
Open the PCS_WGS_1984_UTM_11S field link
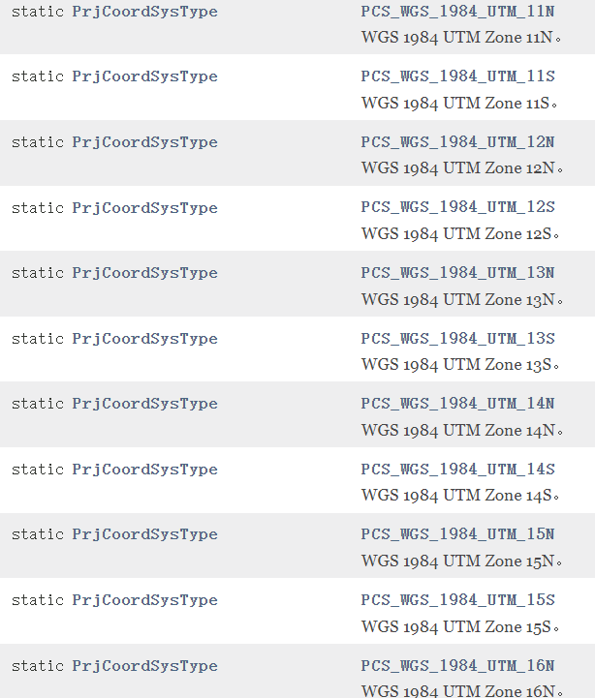(x=457, y=77)
